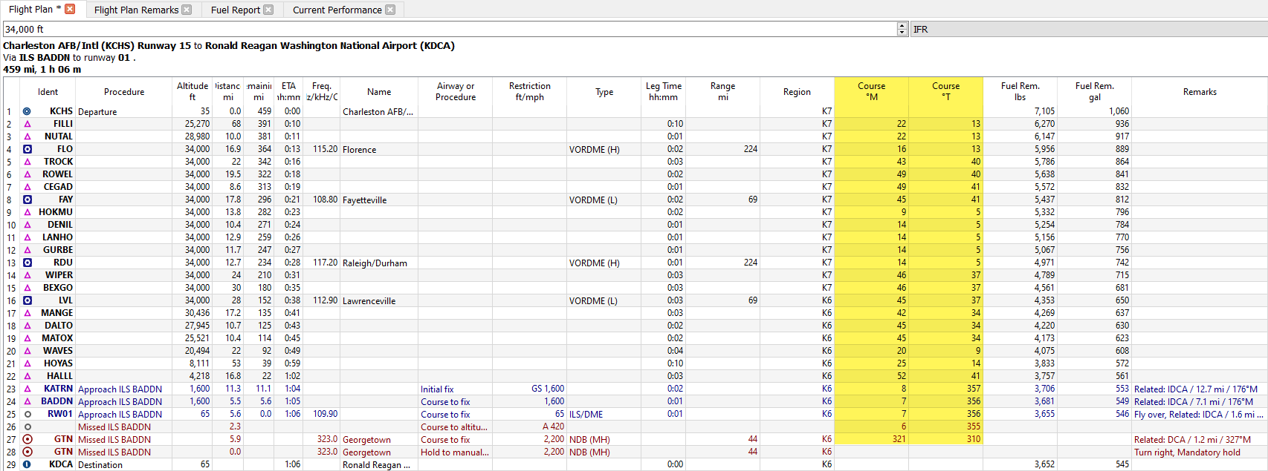Click the RDU VOR icon
Image resolution: width=1268 pixels, height=471 pixels.
(x=28, y=263)
